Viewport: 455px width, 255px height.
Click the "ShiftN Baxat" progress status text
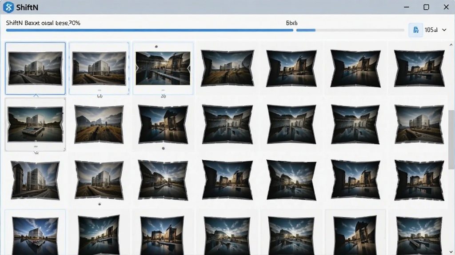click(x=43, y=23)
